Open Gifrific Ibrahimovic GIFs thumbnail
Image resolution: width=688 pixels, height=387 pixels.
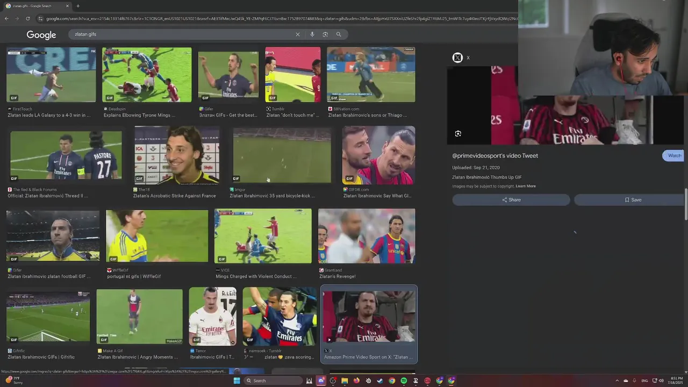(48, 317)
